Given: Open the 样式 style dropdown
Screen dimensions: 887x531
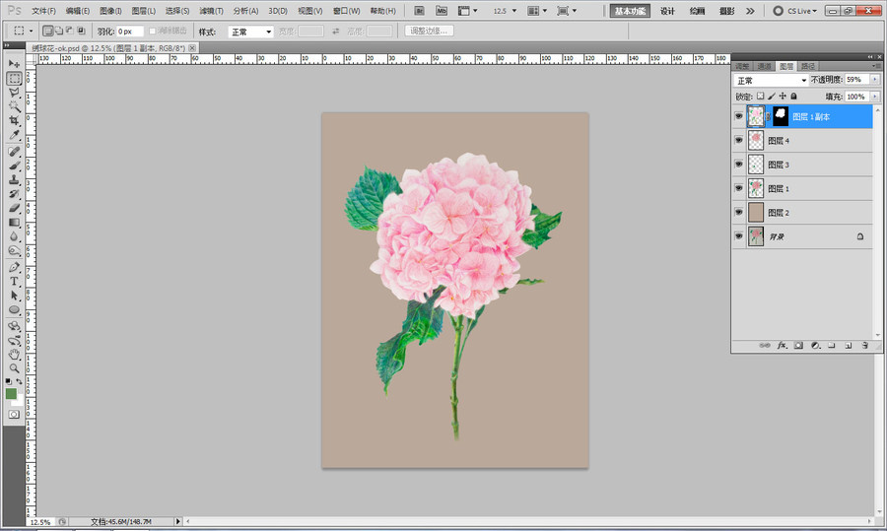Looking at the screenshot, I should (x=251, y=32).
